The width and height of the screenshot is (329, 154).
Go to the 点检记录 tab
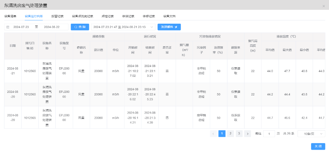point(107,16)
